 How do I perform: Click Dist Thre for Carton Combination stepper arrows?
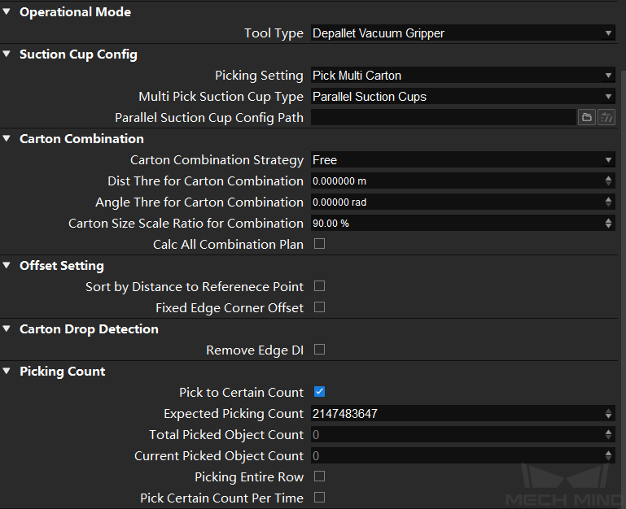coord(608,181)
